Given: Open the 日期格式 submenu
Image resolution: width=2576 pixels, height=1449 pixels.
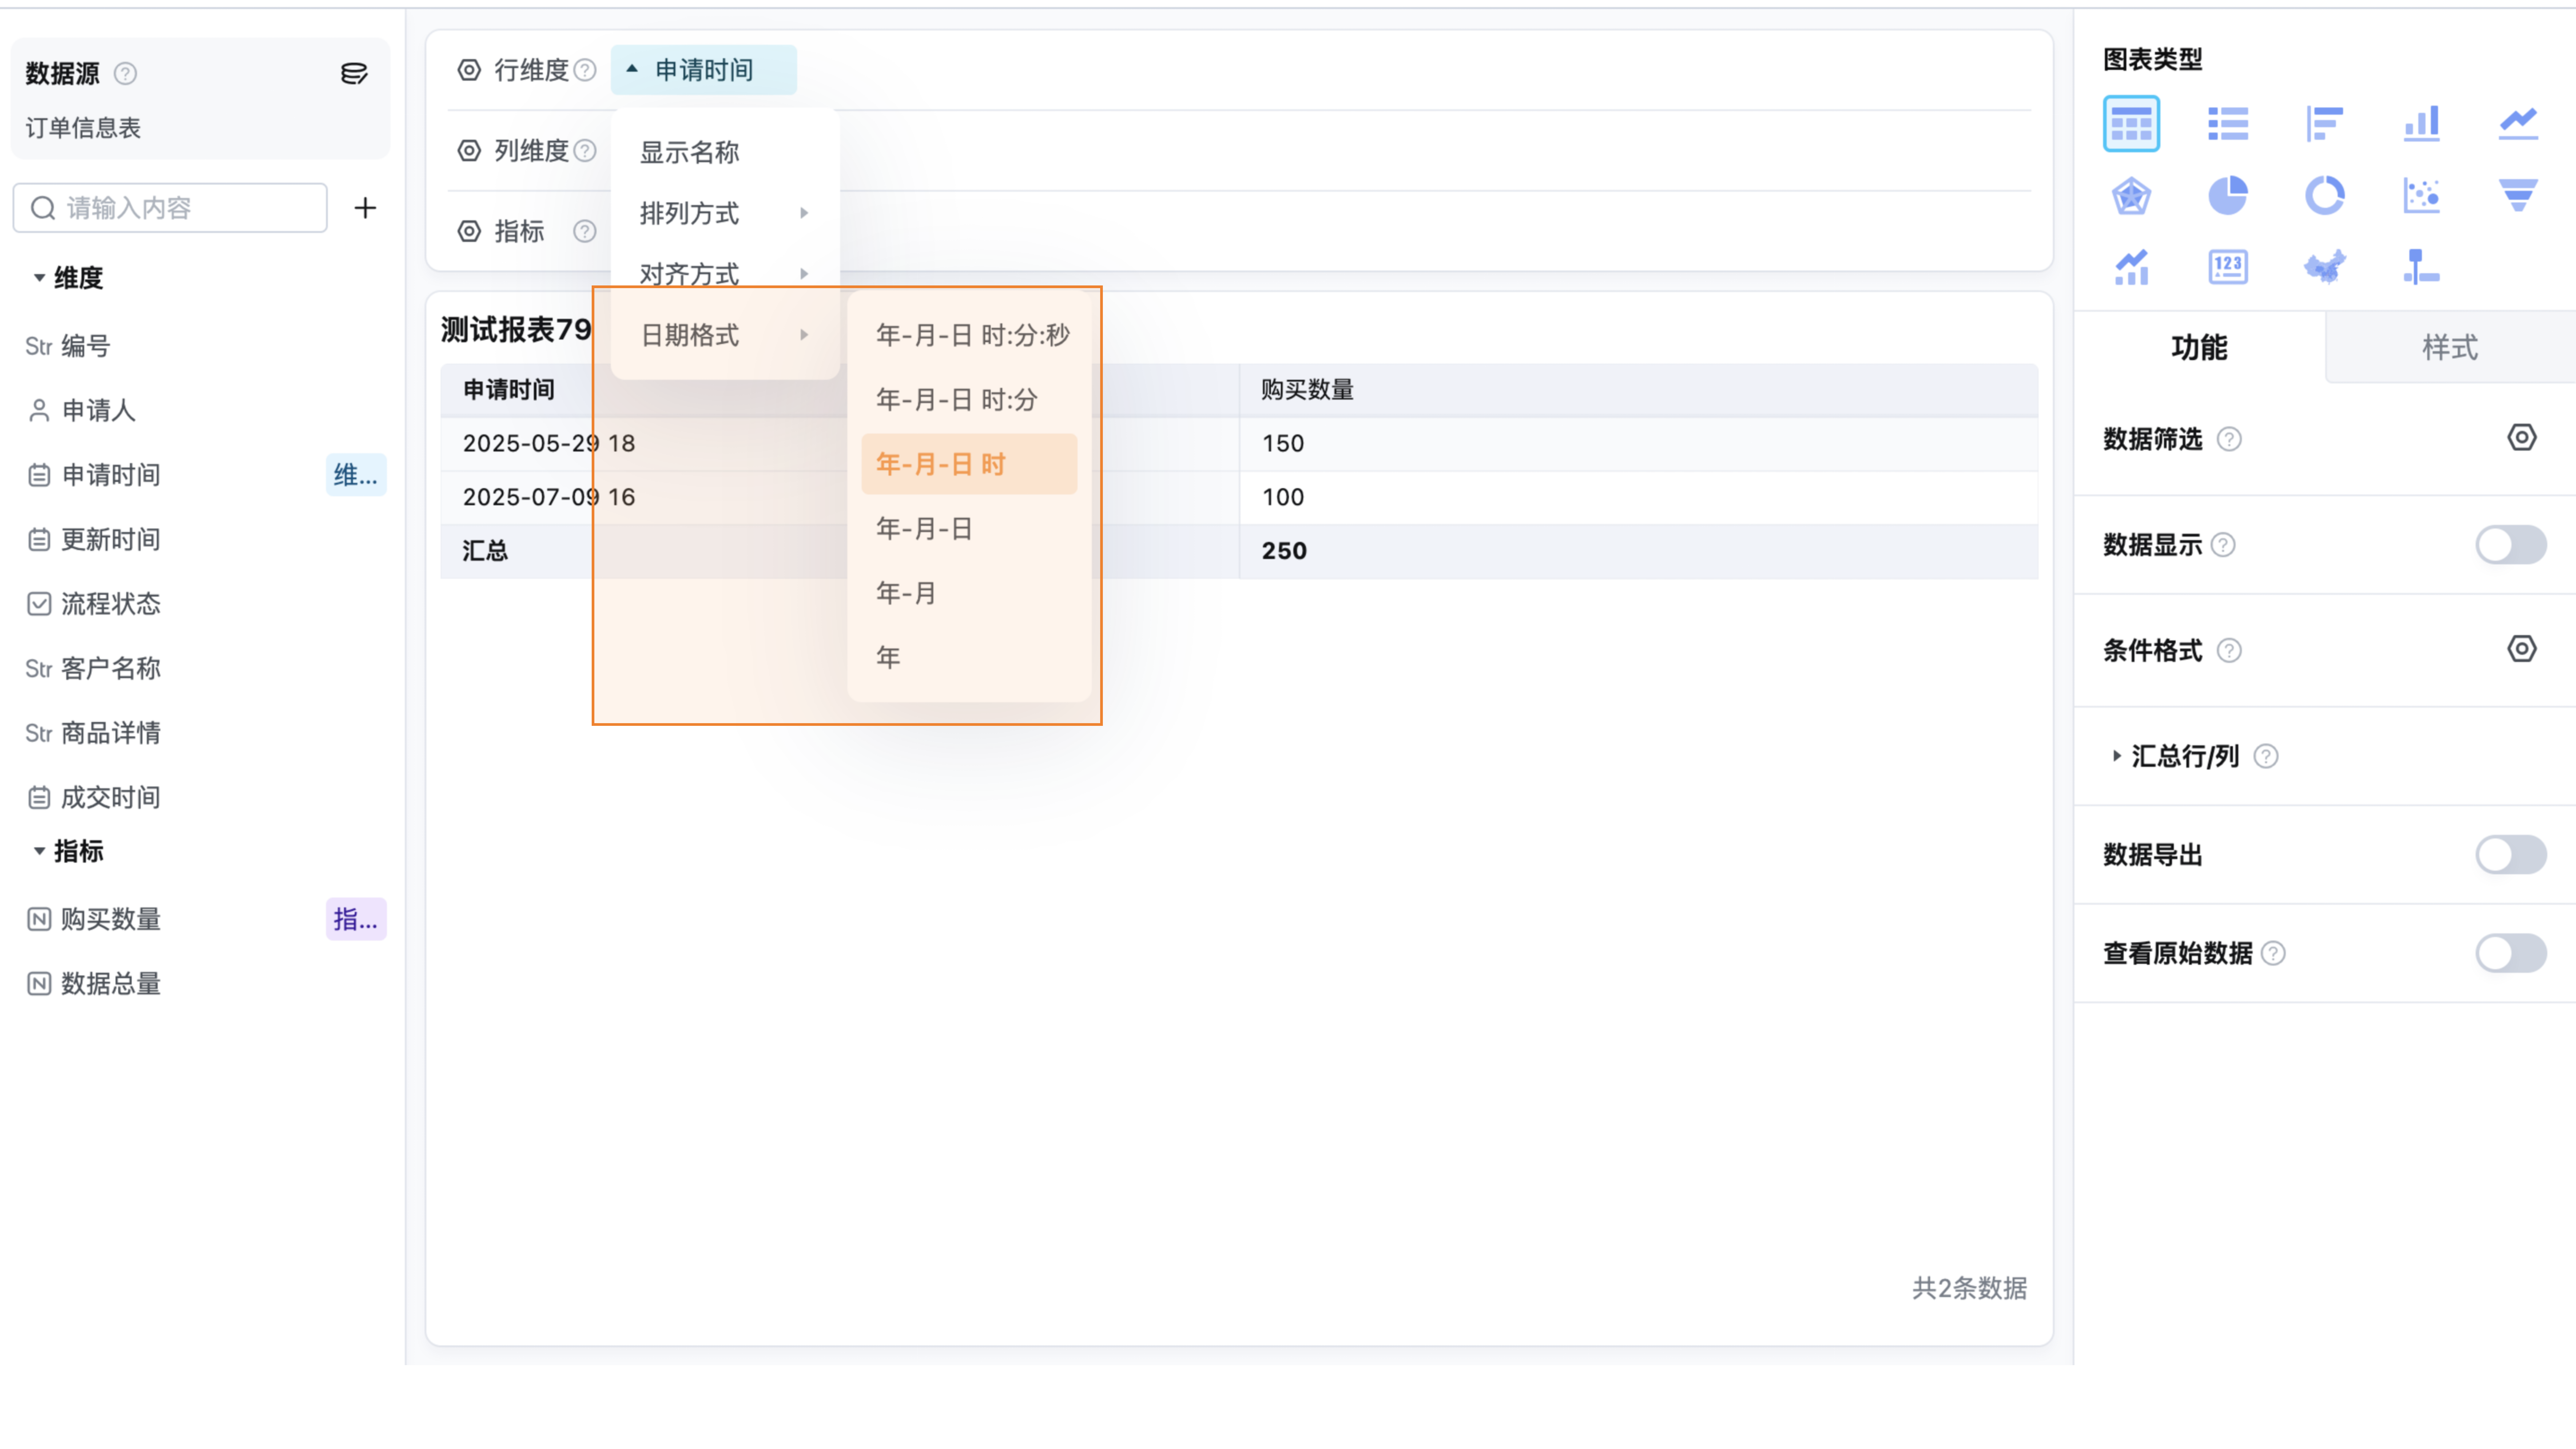Looking at the screenshot, I should (725, 335).
